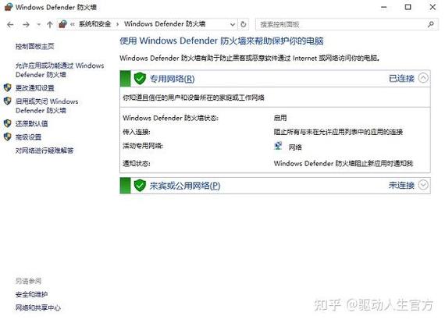Image resolution: width=445 pixels, height=323 pixels.
Task: Click 启用 firewall state value
Action: [x=280, y=118]
